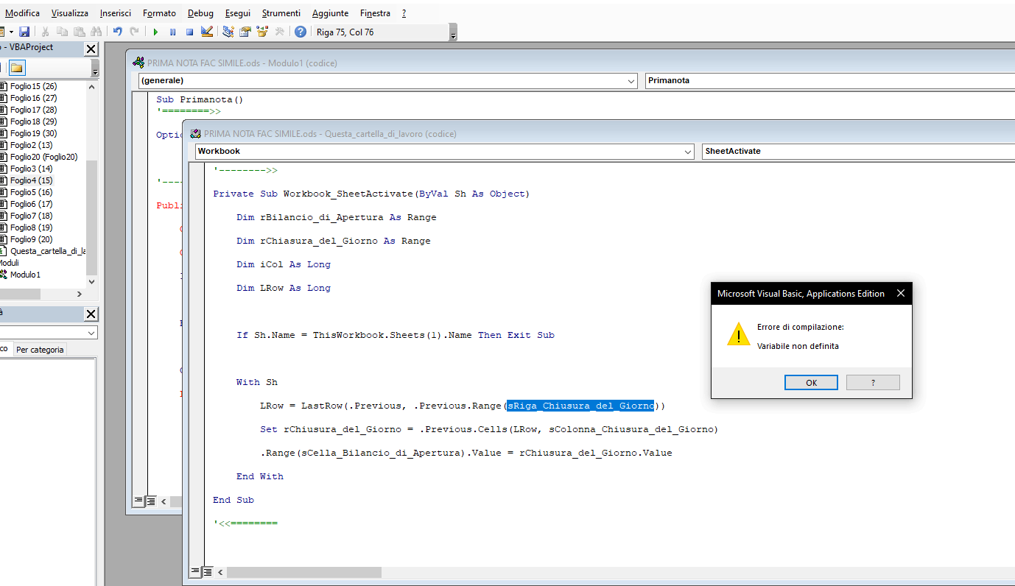Open Object Browser toolbar icon
The width and height of the screenshot is (1015, 586).
pos(262,32)
